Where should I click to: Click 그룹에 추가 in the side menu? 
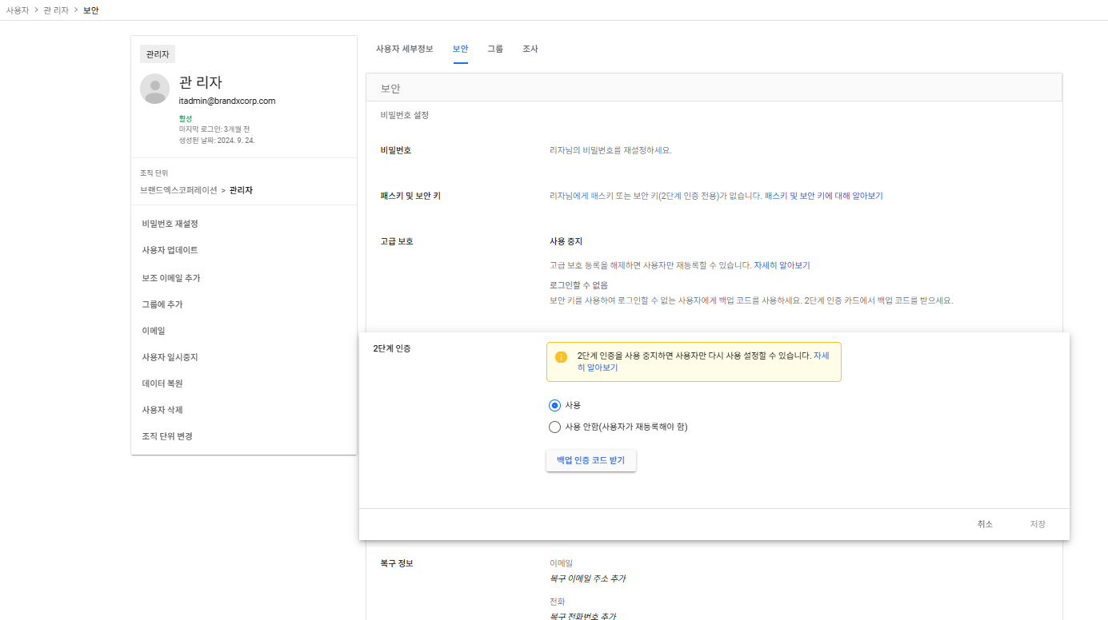pyautogui.click(x=162, y=304)
